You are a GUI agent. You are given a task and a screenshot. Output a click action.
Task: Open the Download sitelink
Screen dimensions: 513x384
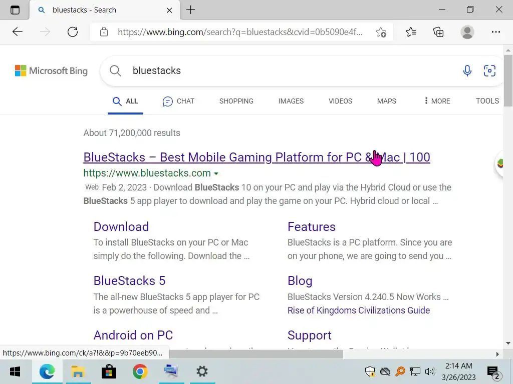point(121,226)
